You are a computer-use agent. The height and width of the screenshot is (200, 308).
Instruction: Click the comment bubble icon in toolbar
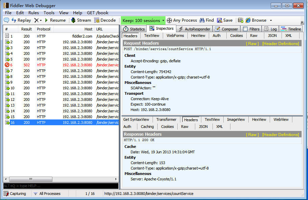pos(6,20)
